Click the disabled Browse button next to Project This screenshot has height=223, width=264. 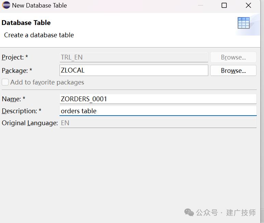coord(233,57)
